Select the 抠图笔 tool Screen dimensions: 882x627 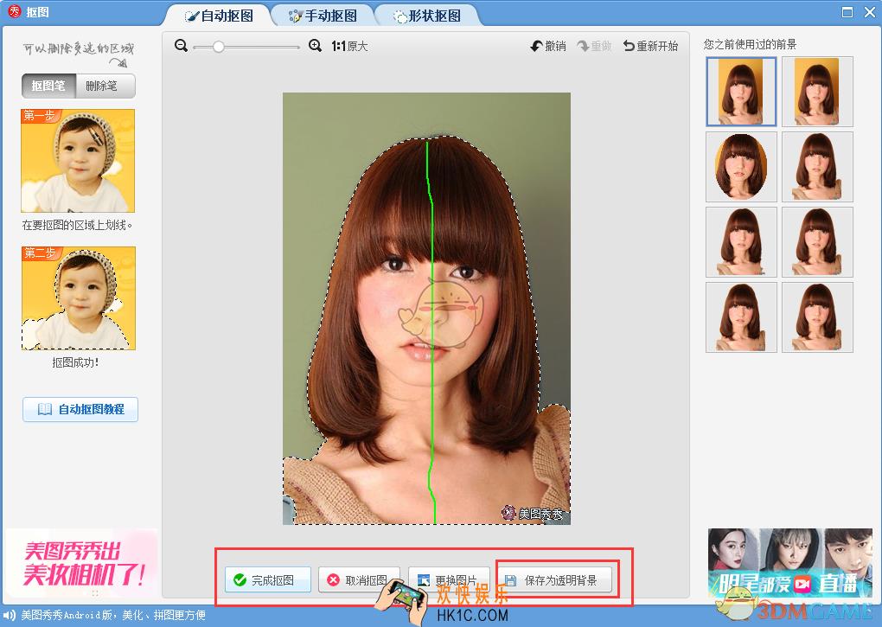[49, 86]
